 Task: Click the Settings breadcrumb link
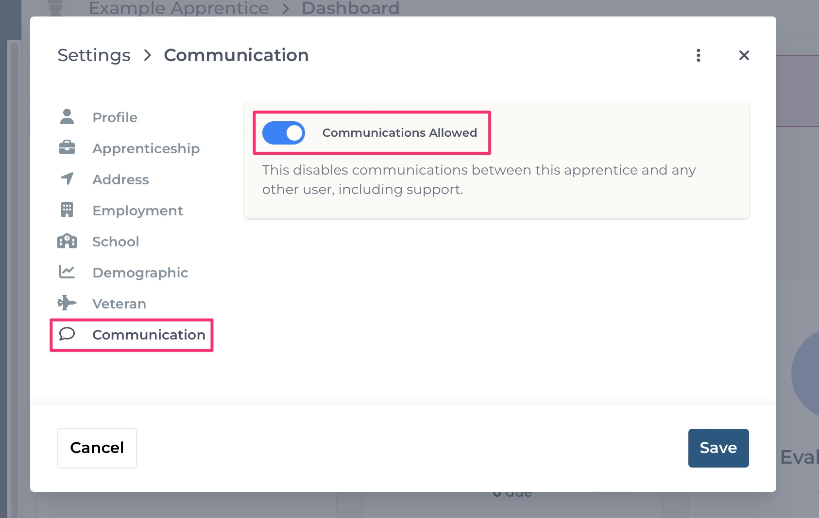[94, 55]
